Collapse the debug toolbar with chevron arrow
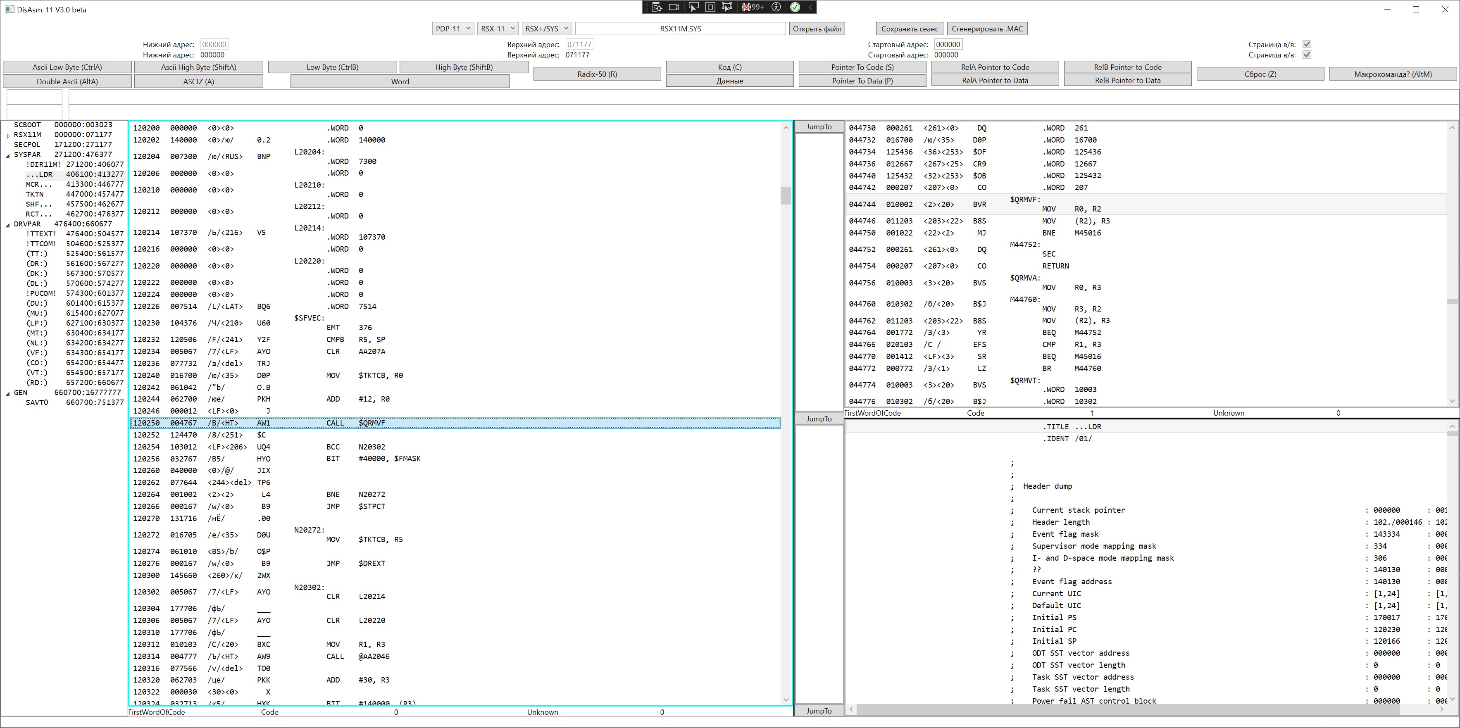Viewport: 1460px width, 728px height. coord(810,7)
